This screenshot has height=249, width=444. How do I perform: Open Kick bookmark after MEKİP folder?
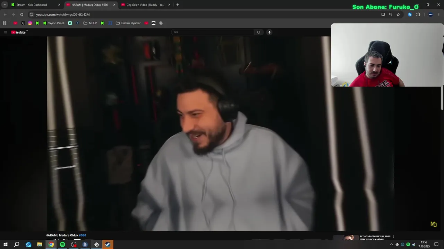[x=102, y=23]
